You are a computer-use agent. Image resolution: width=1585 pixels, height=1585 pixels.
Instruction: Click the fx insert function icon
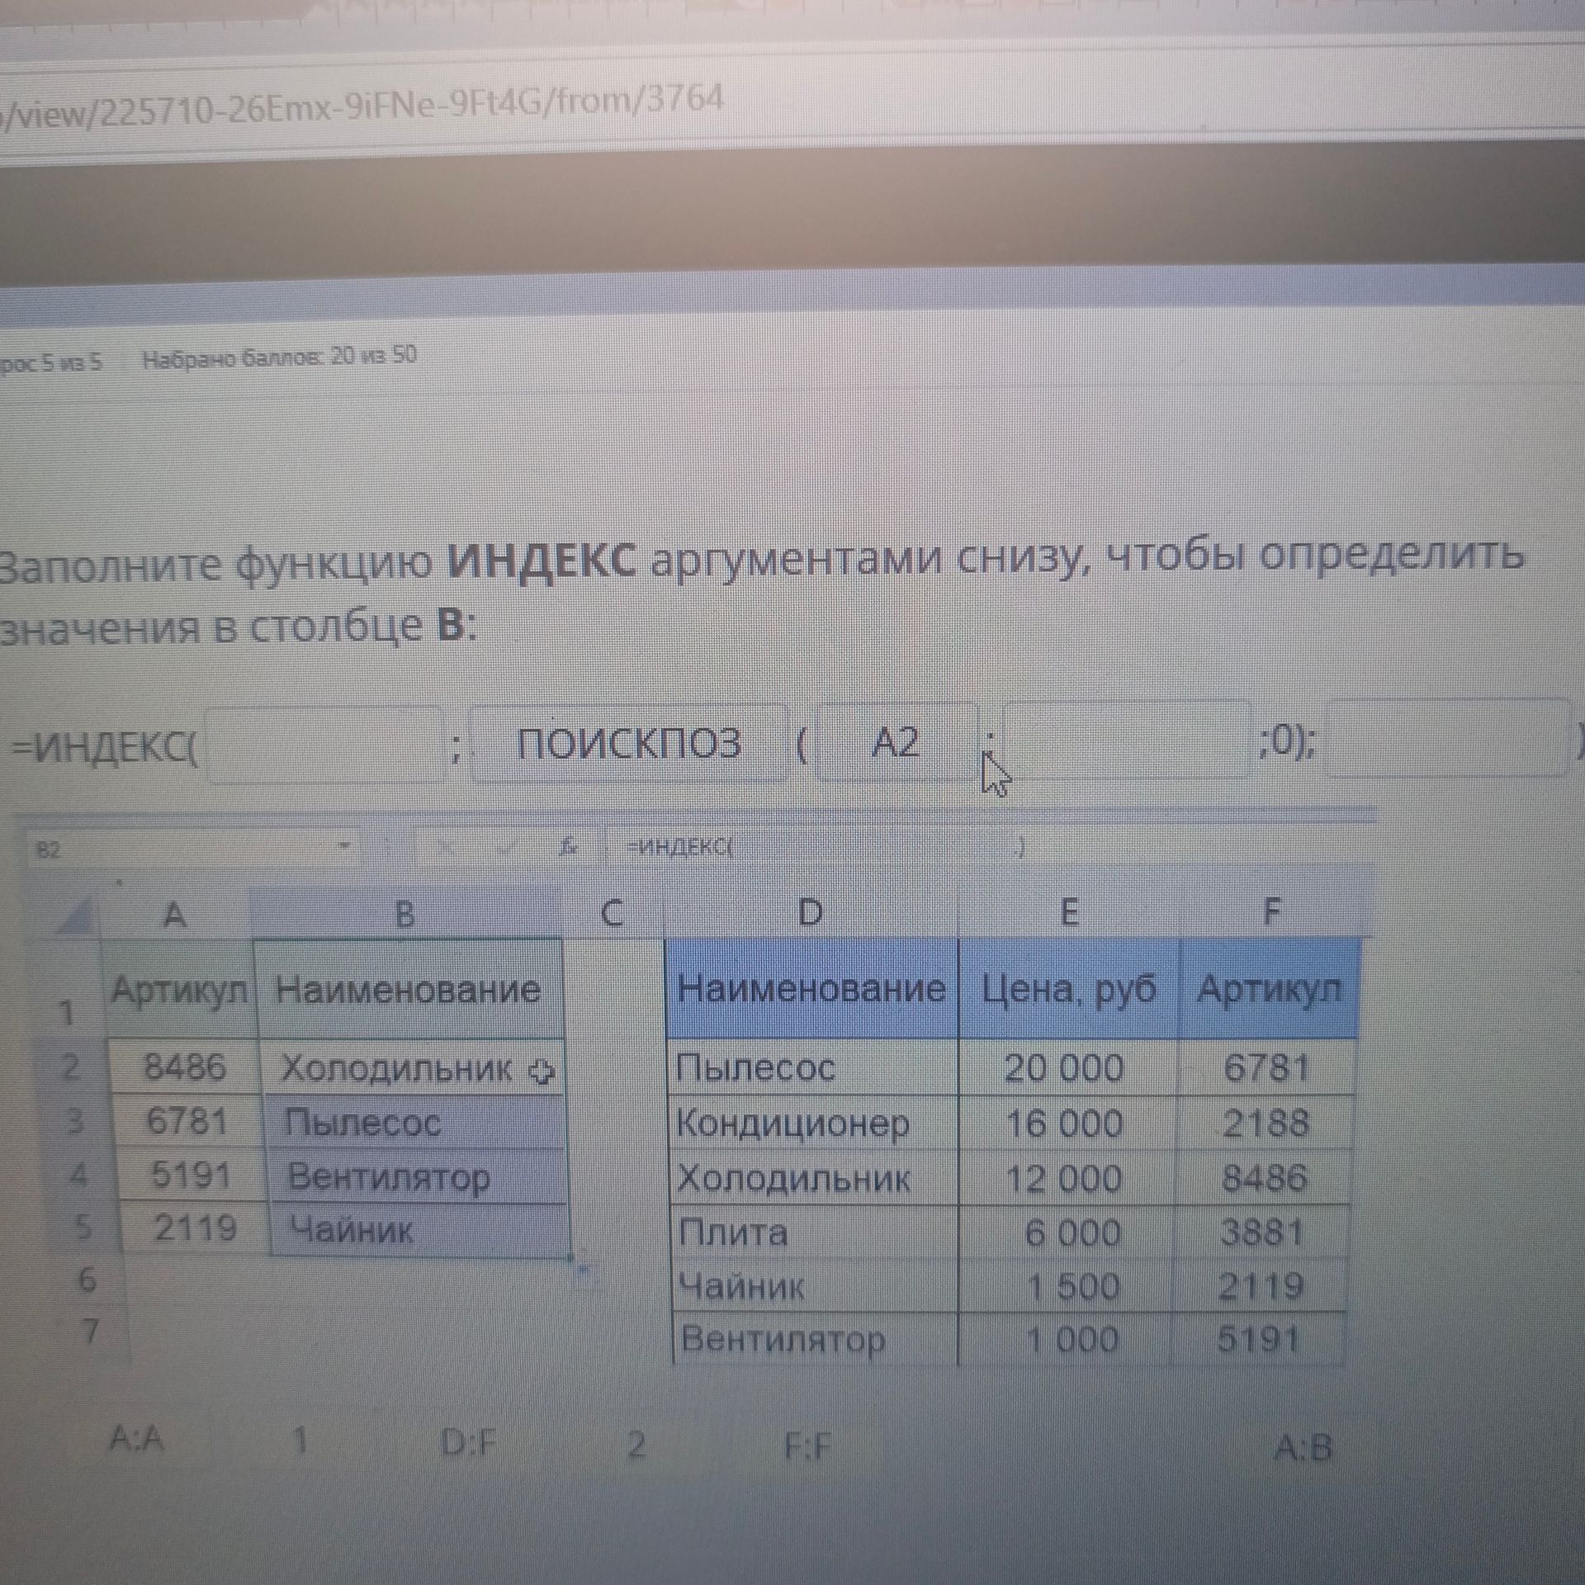point(567,847)
